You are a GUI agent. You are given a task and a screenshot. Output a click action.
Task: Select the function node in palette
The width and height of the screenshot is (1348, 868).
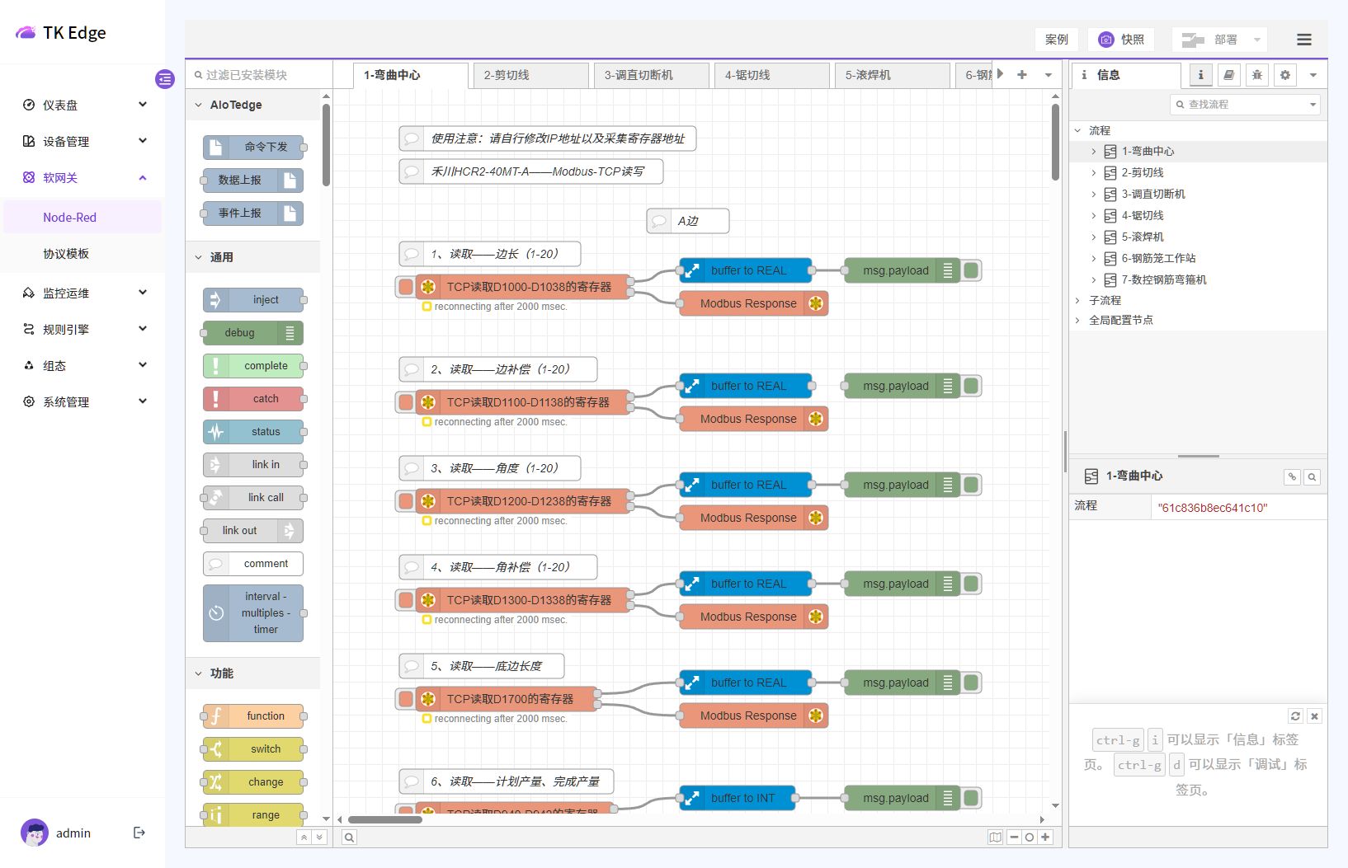[253, 716]
